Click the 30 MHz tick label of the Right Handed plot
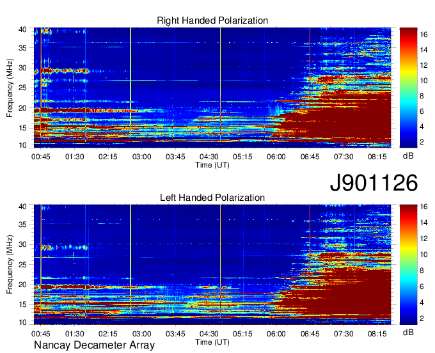This screenshot has width=435, height=353. pyautogui.click(x=23, y=68)
